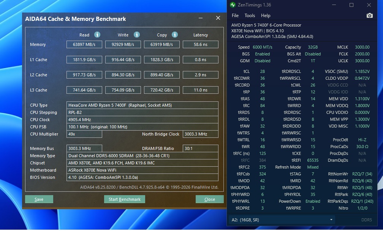The image size is (383, 235).
Task: Click the CPU Clock value 4905.4 MHz
Action: [142, 120]
